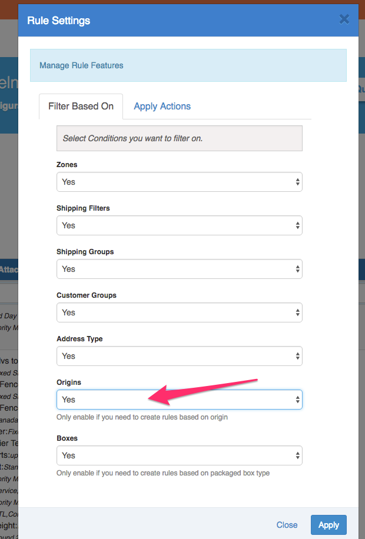Click the Shipping Groups dropdown arrow icon
This screenshot has height=539, width=365.
coord(298,269)
